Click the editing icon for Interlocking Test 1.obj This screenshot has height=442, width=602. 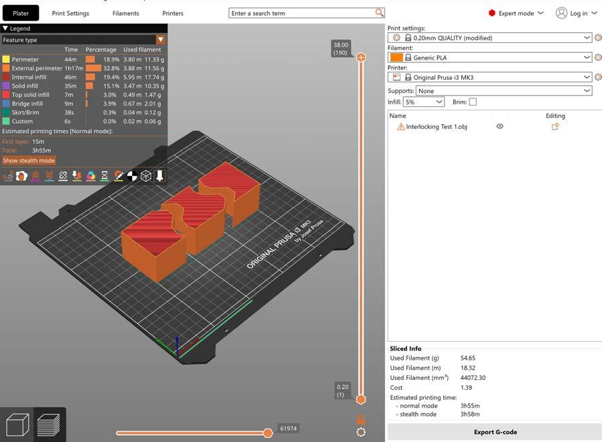(x=554, y=126)
